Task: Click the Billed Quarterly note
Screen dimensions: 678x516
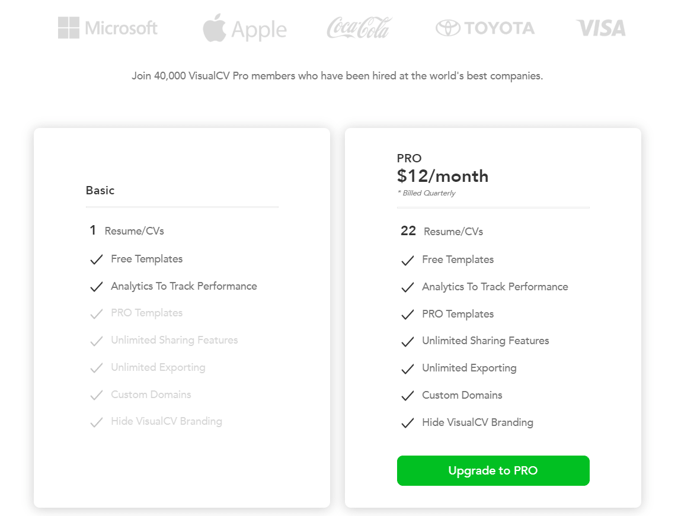Action: point(427,193)
